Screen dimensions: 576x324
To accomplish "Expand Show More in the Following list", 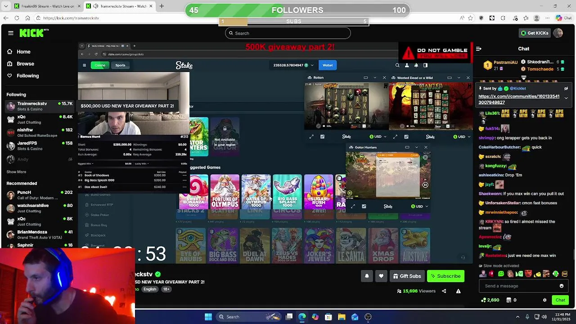I will point(16,172).
